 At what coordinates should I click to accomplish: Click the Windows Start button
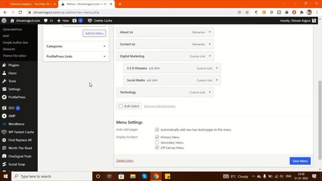[6, 176]
